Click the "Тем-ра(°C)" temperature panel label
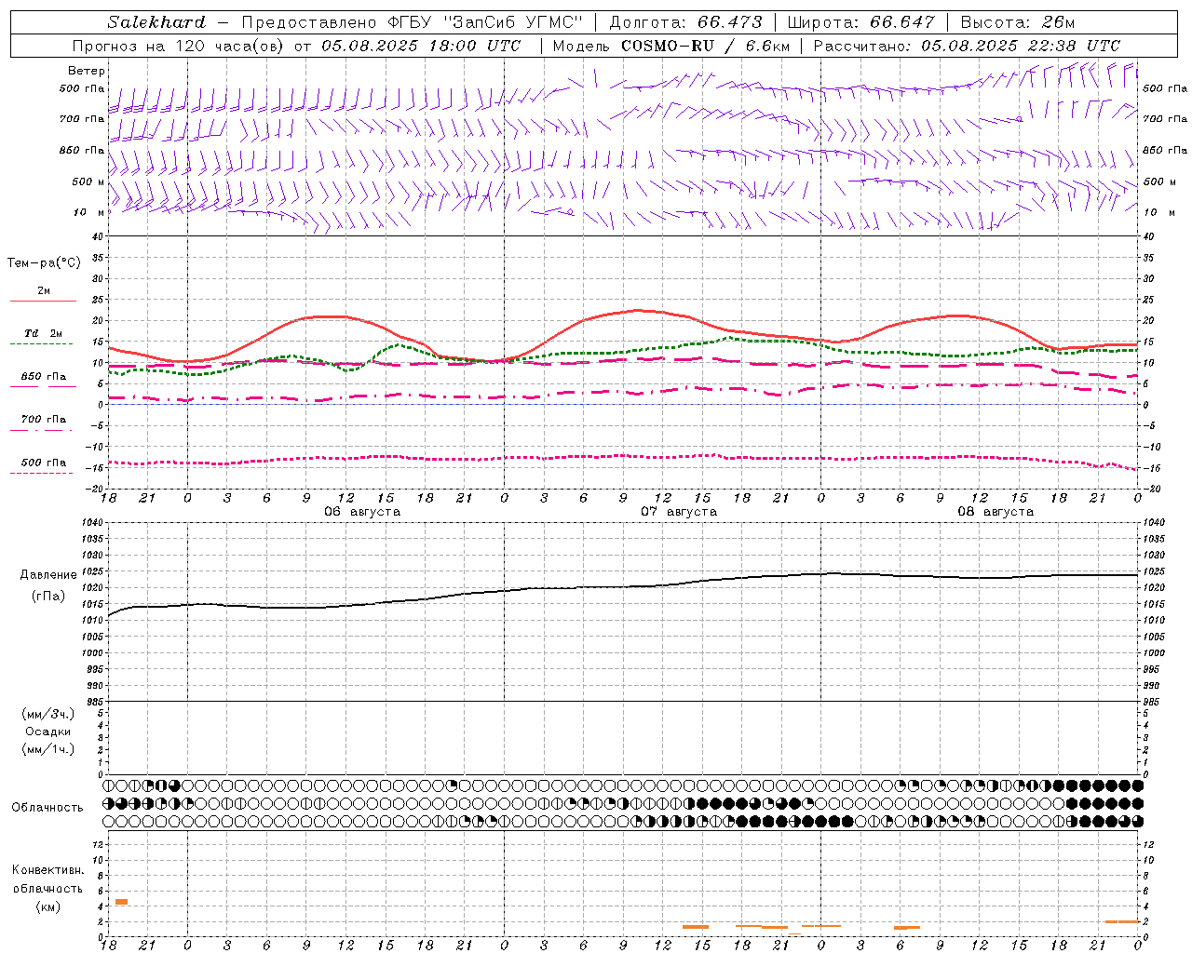 coord(44,262)
